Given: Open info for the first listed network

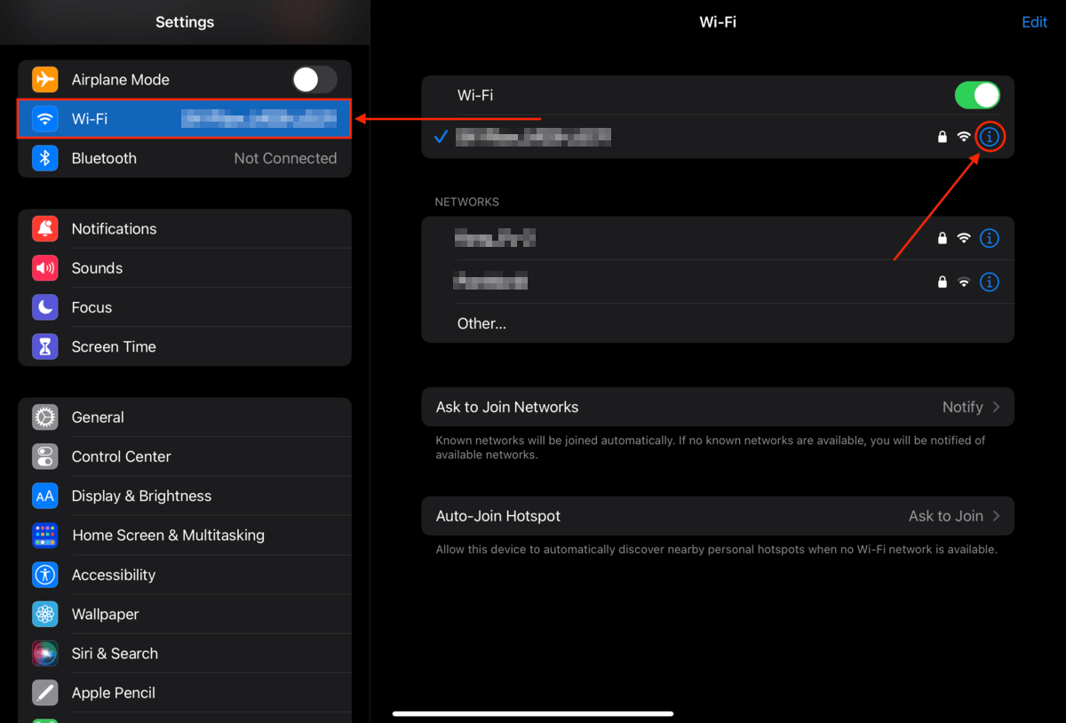Looking at the screenshot, I should [990, 238].
